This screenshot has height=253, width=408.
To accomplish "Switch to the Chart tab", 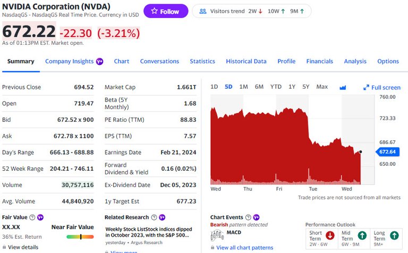I will click(x=122, y=61).
